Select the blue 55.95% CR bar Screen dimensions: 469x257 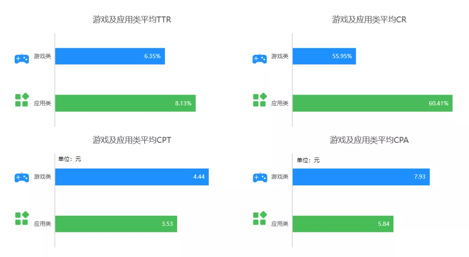coord(324,56)
